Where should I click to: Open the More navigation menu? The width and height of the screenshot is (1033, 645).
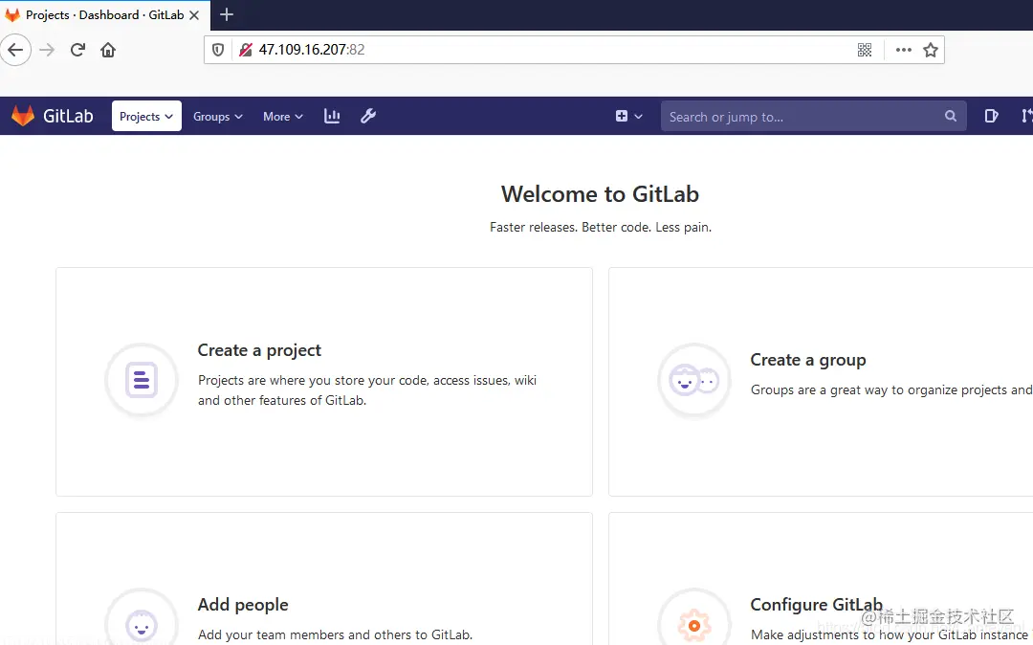pyautogui.click(x=282, y=117)
